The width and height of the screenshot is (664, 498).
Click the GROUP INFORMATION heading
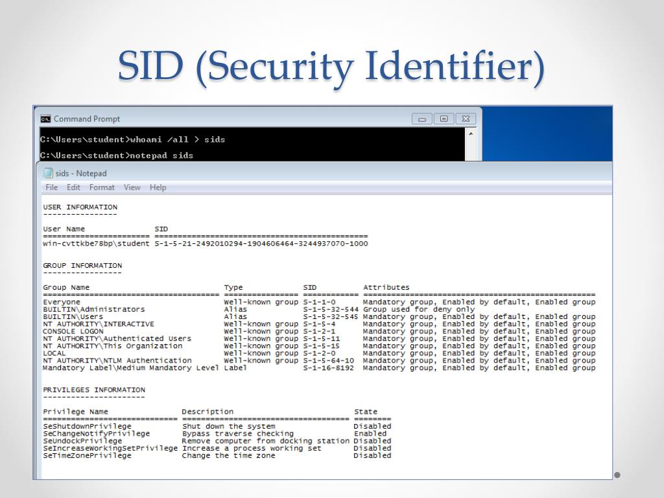(x=82, y=265)
